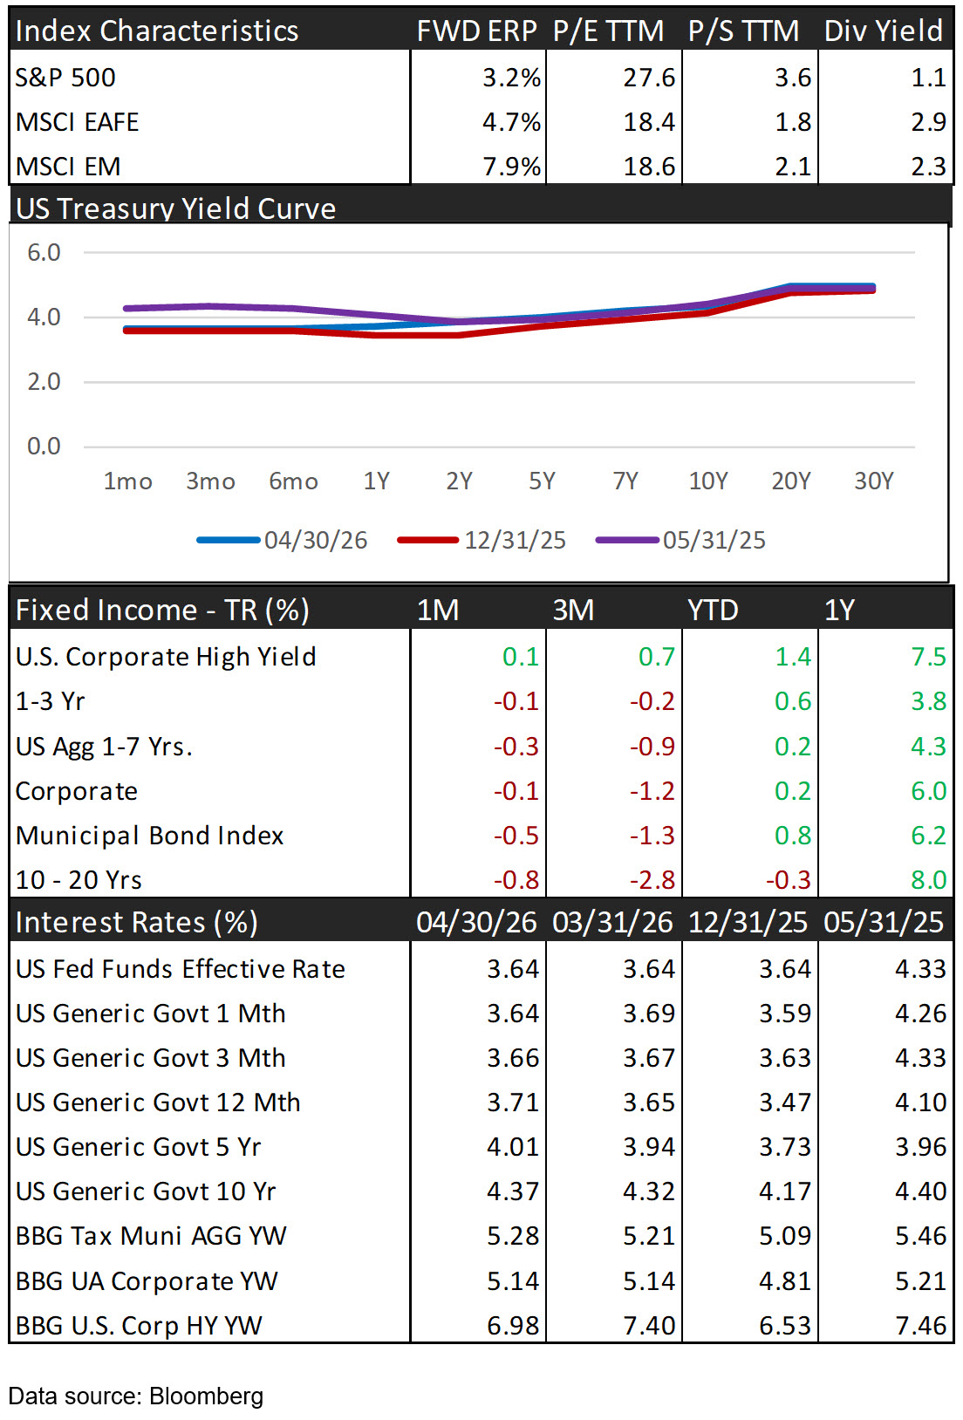Select the P/E TTM column header

click(609, 31)
